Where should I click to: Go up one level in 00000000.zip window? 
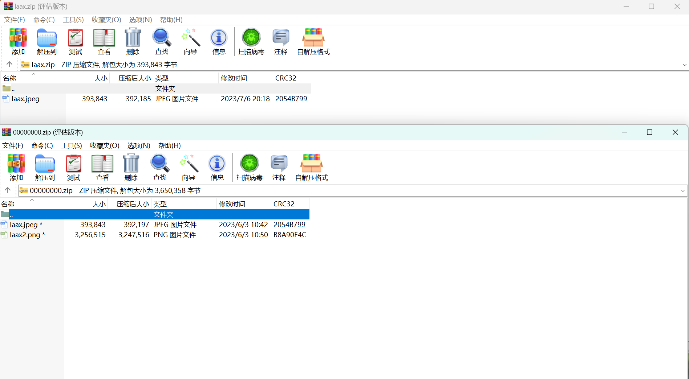8,190
